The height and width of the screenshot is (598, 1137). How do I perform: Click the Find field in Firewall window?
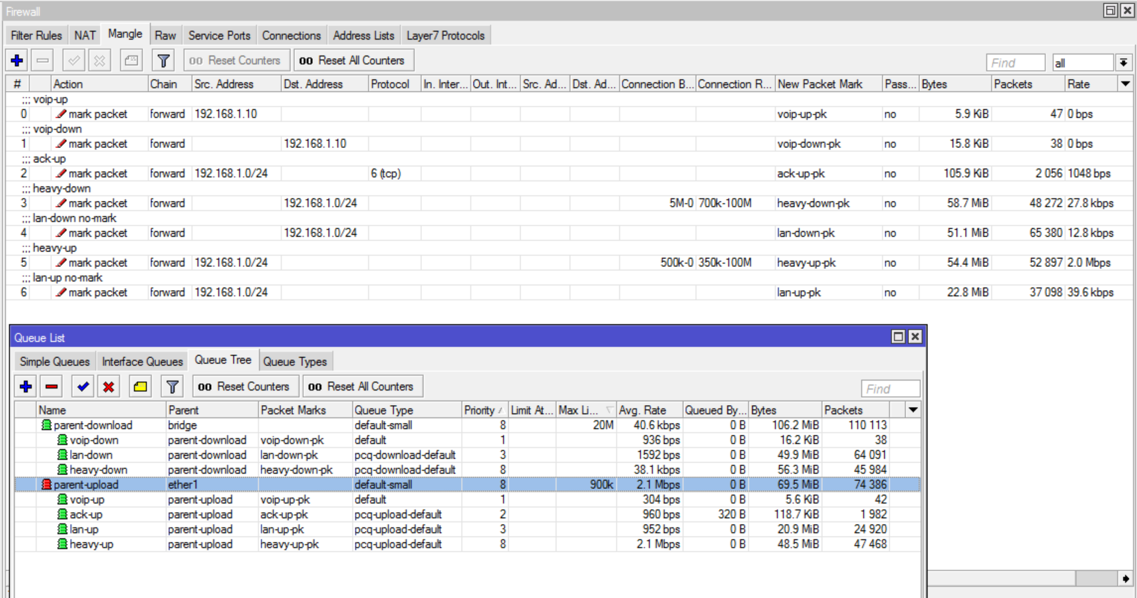[x=1015, y=63]
